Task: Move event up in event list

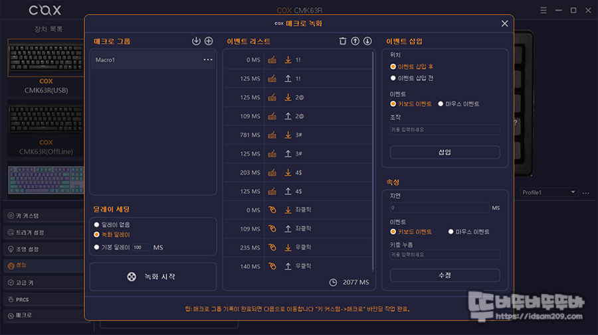Action: point(355,41)
